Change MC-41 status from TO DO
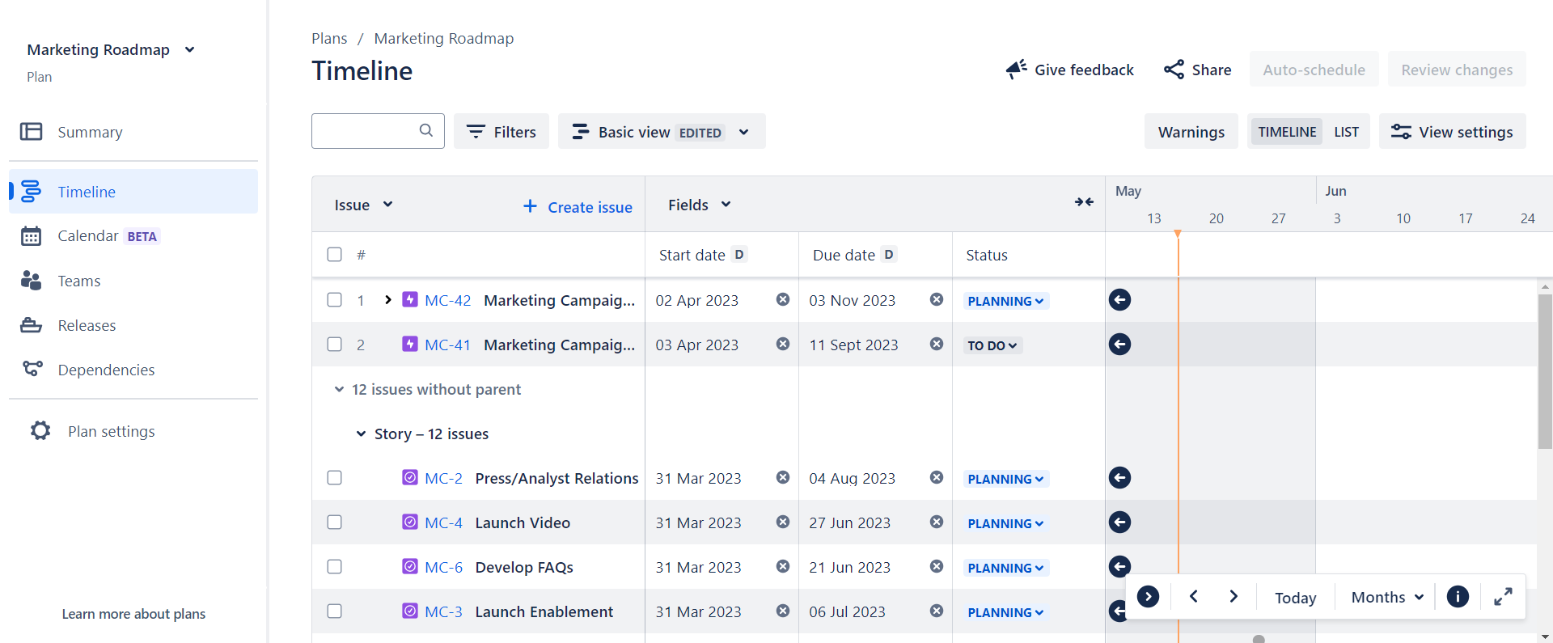This screenshot has height=643, width=1553. [992, 345]
